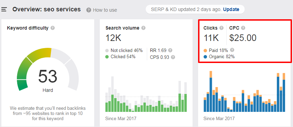Click the gray Not clicked legend dot

pyautogui.click(x=107, y=51)
